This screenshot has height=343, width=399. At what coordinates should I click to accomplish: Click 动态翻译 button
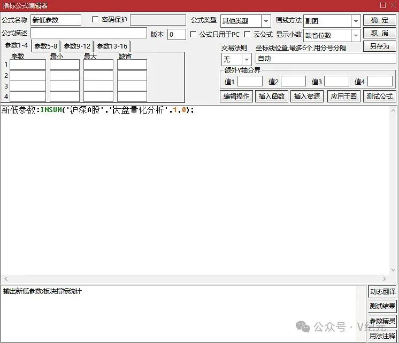(x=382, y=291)
